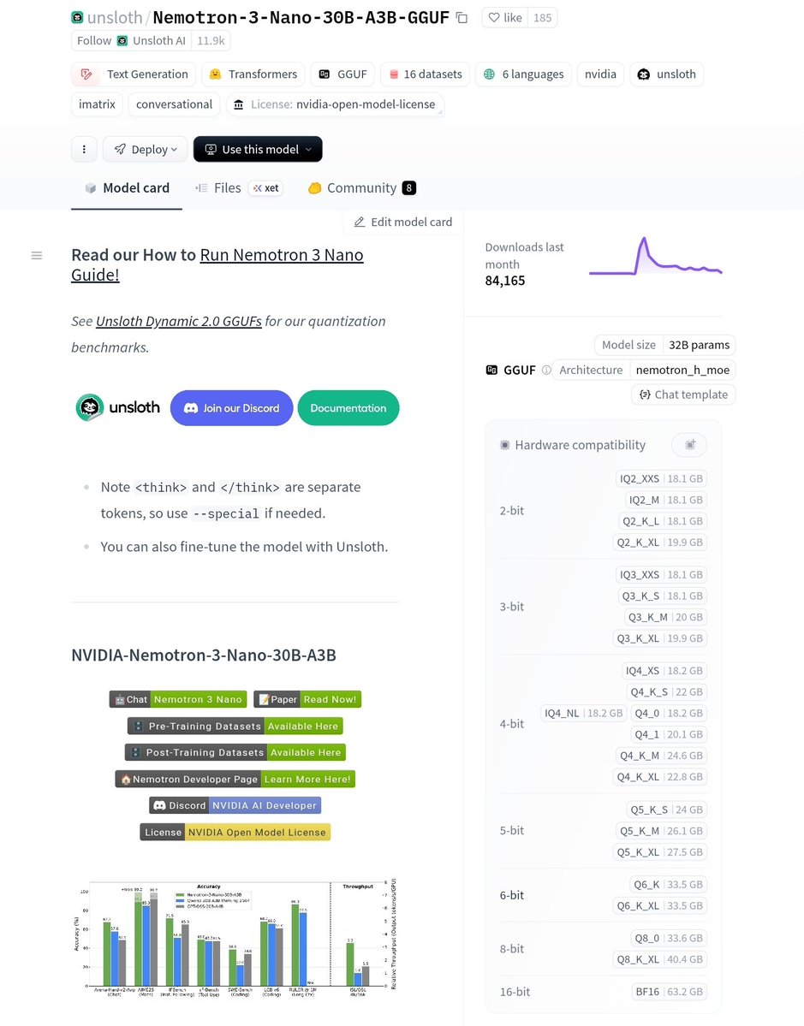Click Edit model card

point(402,222)
